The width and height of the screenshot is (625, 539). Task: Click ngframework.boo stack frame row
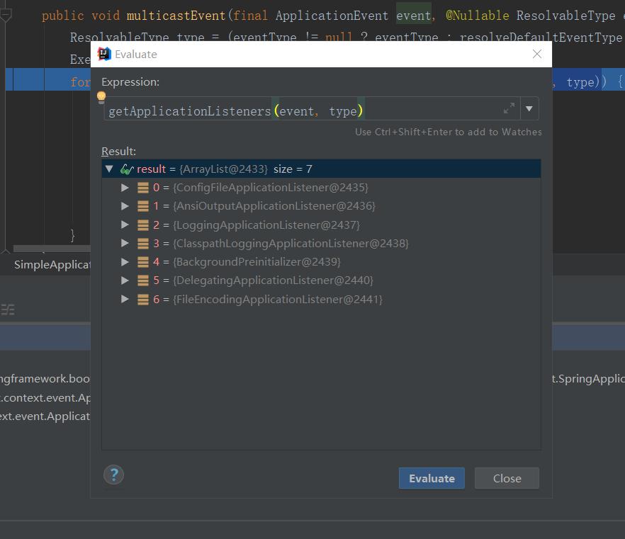[x=45, y=378]
